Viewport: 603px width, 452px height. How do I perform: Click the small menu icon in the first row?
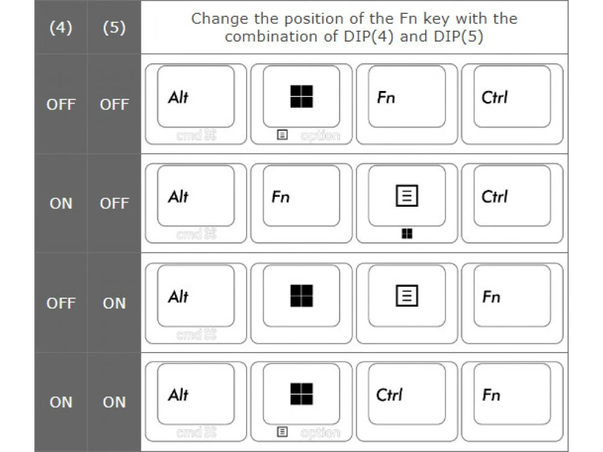tap(282, 135)
